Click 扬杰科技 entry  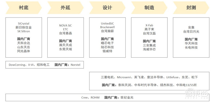point(166,85)
